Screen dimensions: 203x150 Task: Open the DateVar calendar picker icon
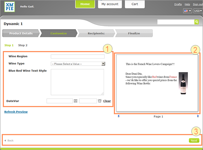[75, 101]
